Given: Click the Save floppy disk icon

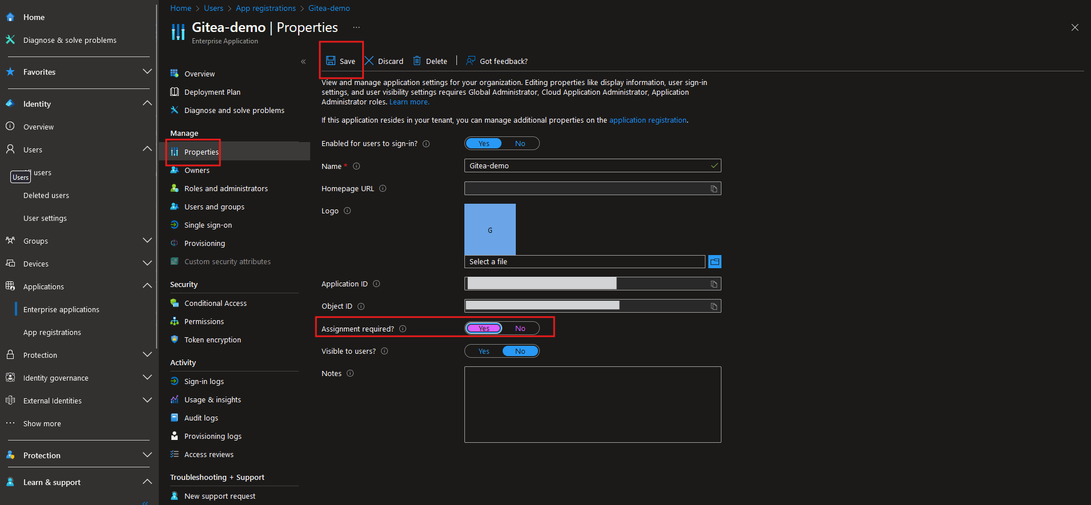Looking at the screenshot, I should [331, 60].
